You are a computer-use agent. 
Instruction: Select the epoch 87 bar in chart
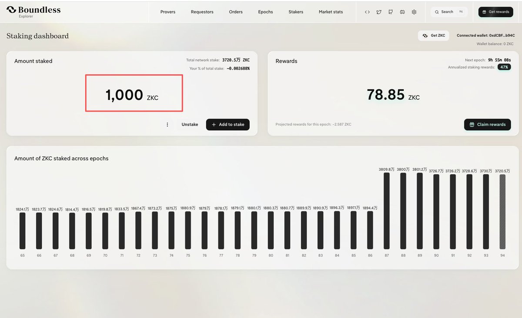pyautogui.click(x=387, y=211)
